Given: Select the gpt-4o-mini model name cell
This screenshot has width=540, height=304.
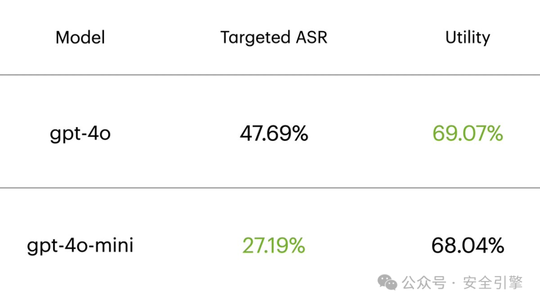Looking at the screenshot, I should 80,245.
